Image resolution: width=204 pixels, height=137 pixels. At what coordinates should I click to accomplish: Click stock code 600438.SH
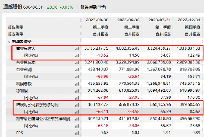(33, 7)
